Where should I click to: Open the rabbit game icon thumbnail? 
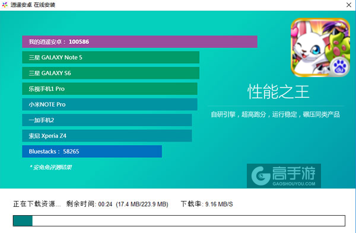pos(320,47)
